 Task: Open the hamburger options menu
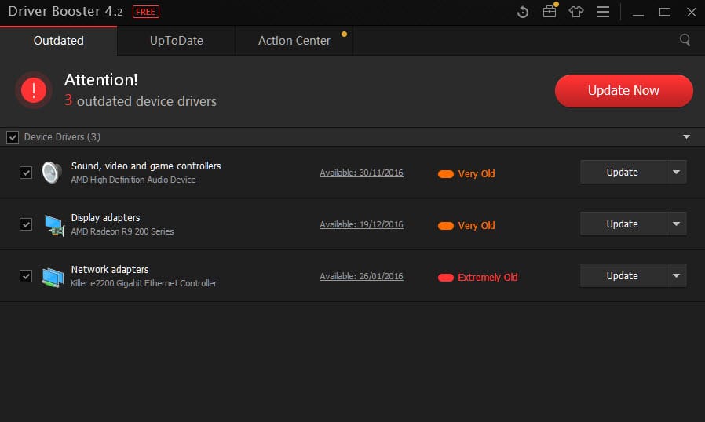[x=603, y=13]
